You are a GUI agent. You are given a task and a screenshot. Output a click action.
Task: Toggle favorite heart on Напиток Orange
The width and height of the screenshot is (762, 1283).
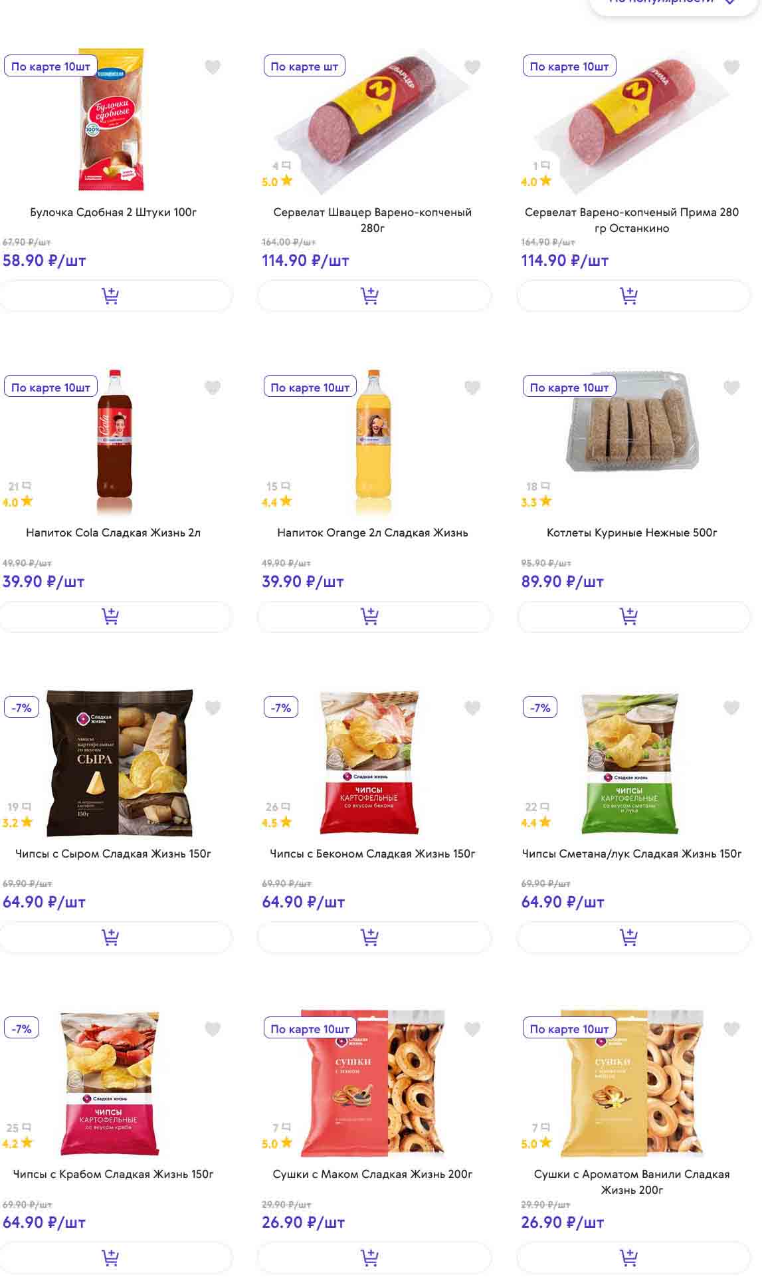(x=472, y=388)
